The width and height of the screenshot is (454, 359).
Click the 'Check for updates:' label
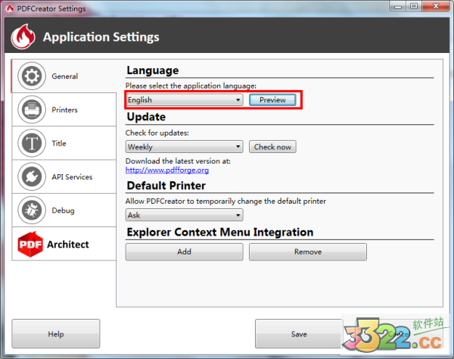[x=157, y=133]
